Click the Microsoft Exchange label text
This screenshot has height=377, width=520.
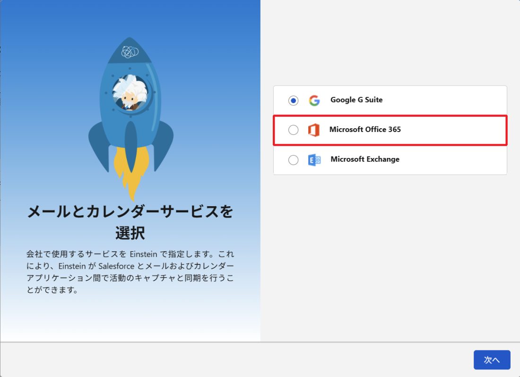pyautogui.click(x=365, y=159)
